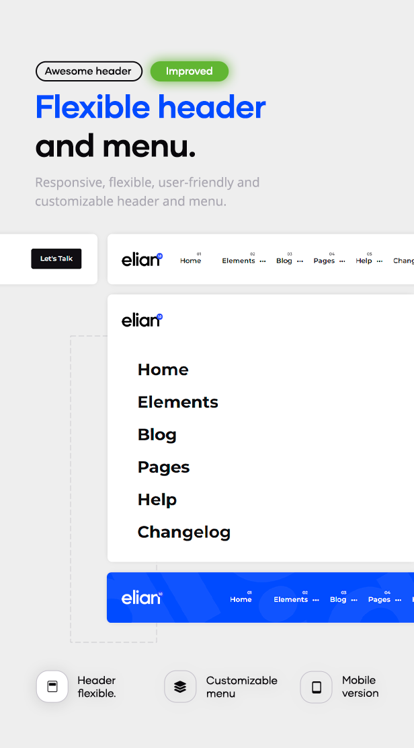The width and height of the screenshot is (414, 748).
Task: Click the elian logo above the mobile menu
Action: point(142,319)
